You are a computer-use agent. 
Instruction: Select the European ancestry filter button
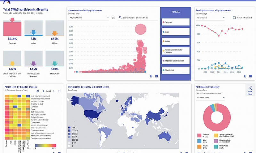click(x=175, y=22)
